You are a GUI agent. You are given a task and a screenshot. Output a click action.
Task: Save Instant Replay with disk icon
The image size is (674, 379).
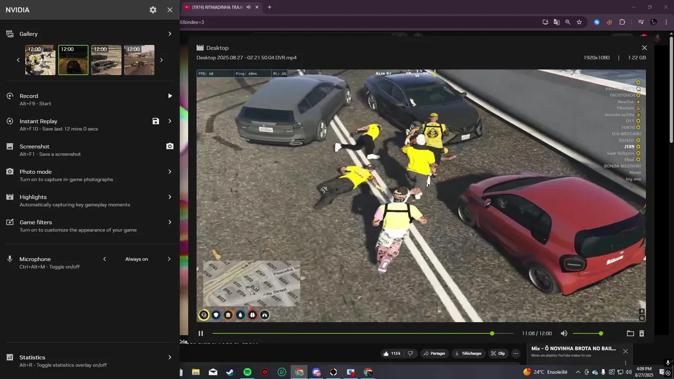(156, 121)
